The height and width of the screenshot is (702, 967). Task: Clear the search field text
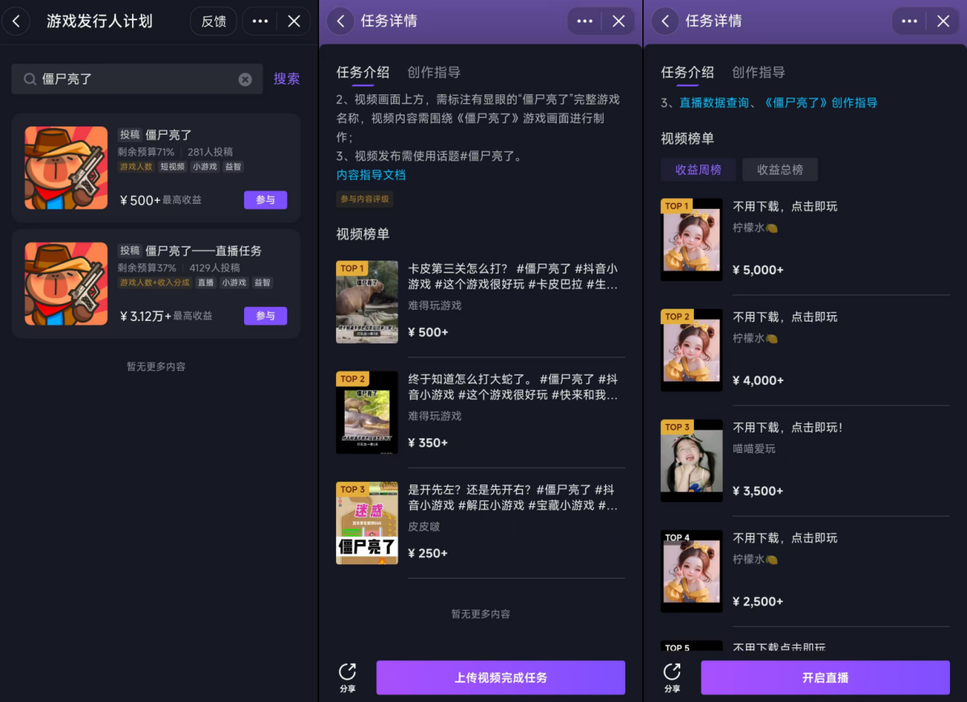click(x=245, y=79)
